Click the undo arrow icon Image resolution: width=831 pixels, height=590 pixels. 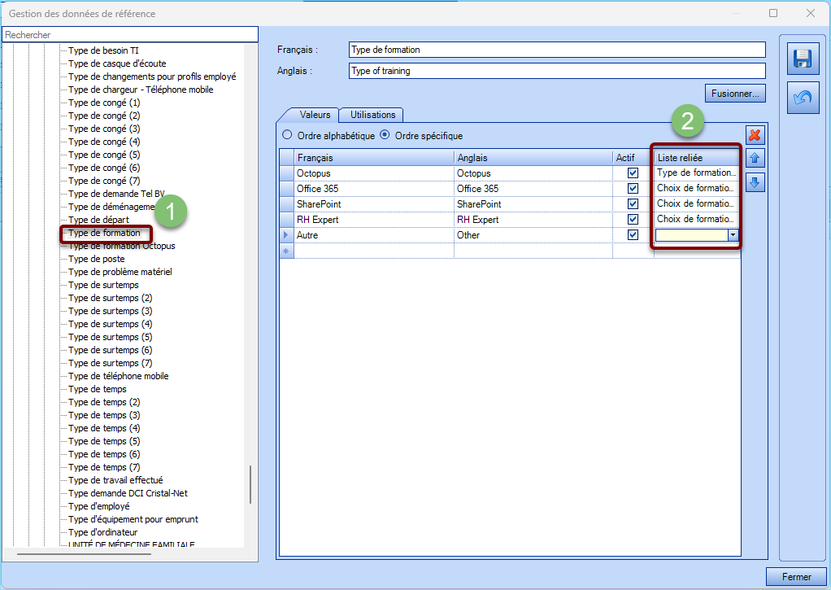click(803, 98)
